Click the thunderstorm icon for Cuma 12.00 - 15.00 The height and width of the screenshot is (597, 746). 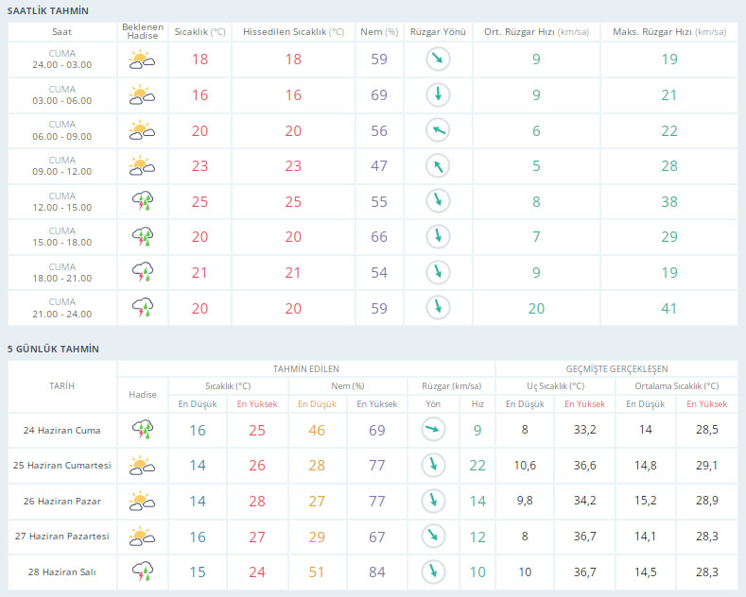pyautogui.click(x=142, y=200)
